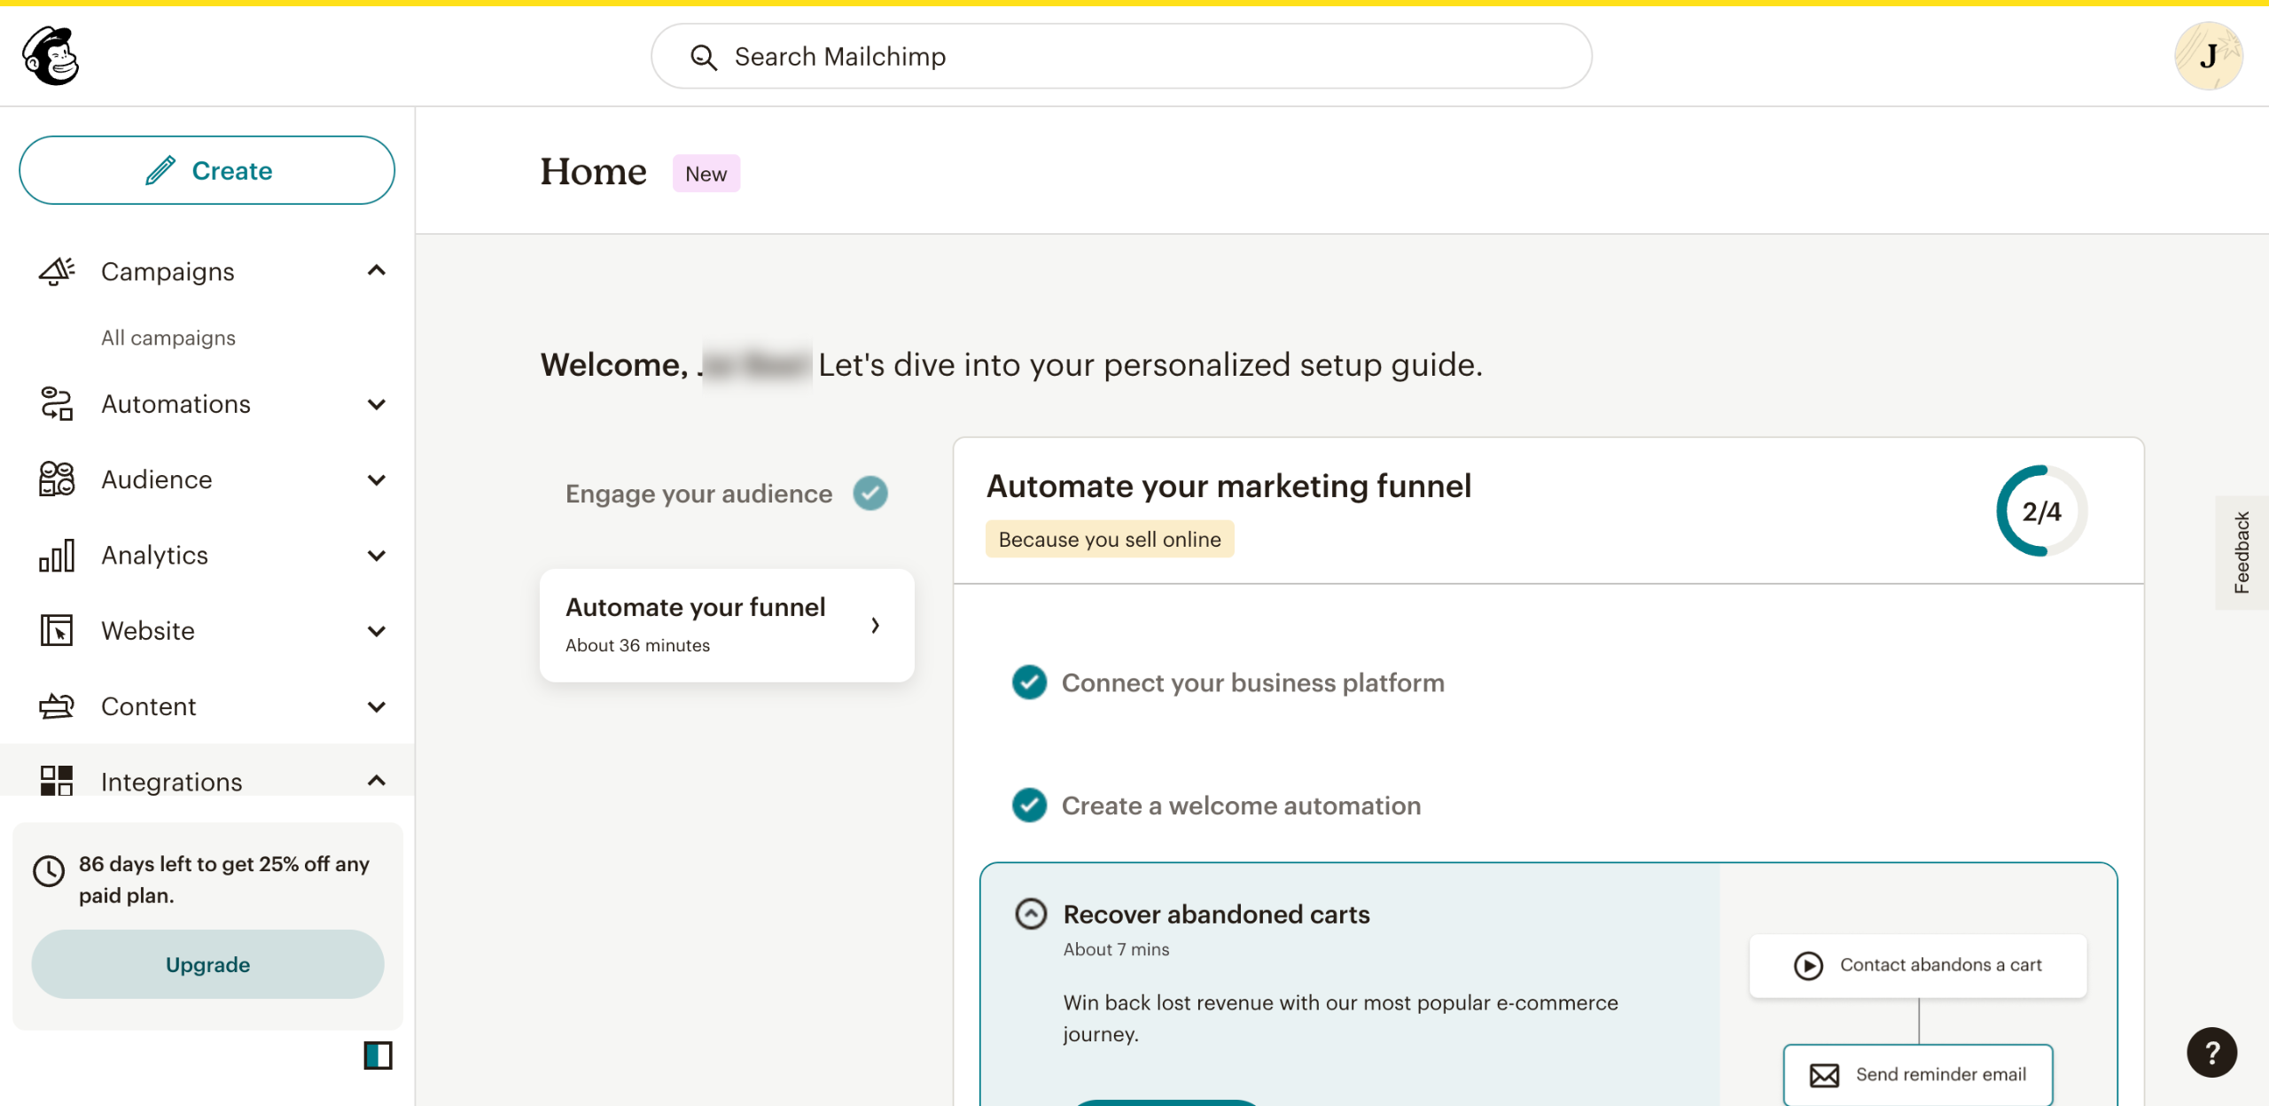Collapse the Campaigns section chevron
Viewport: 2269px width, 1106px height.
377,270
